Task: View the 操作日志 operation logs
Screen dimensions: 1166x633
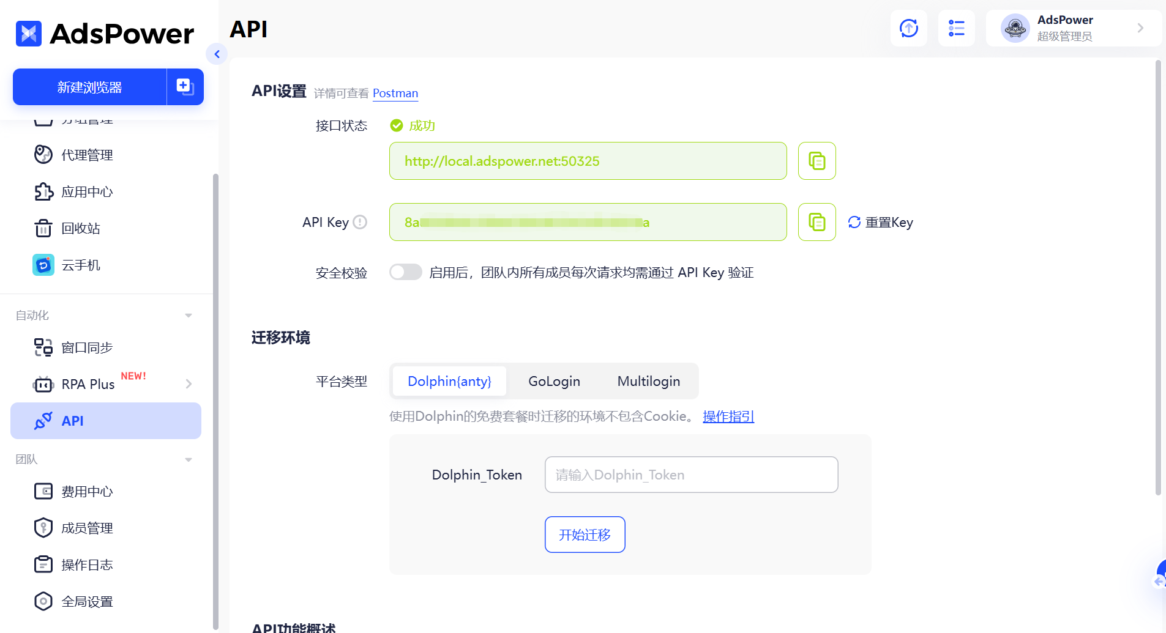Action: pos(88,564)
